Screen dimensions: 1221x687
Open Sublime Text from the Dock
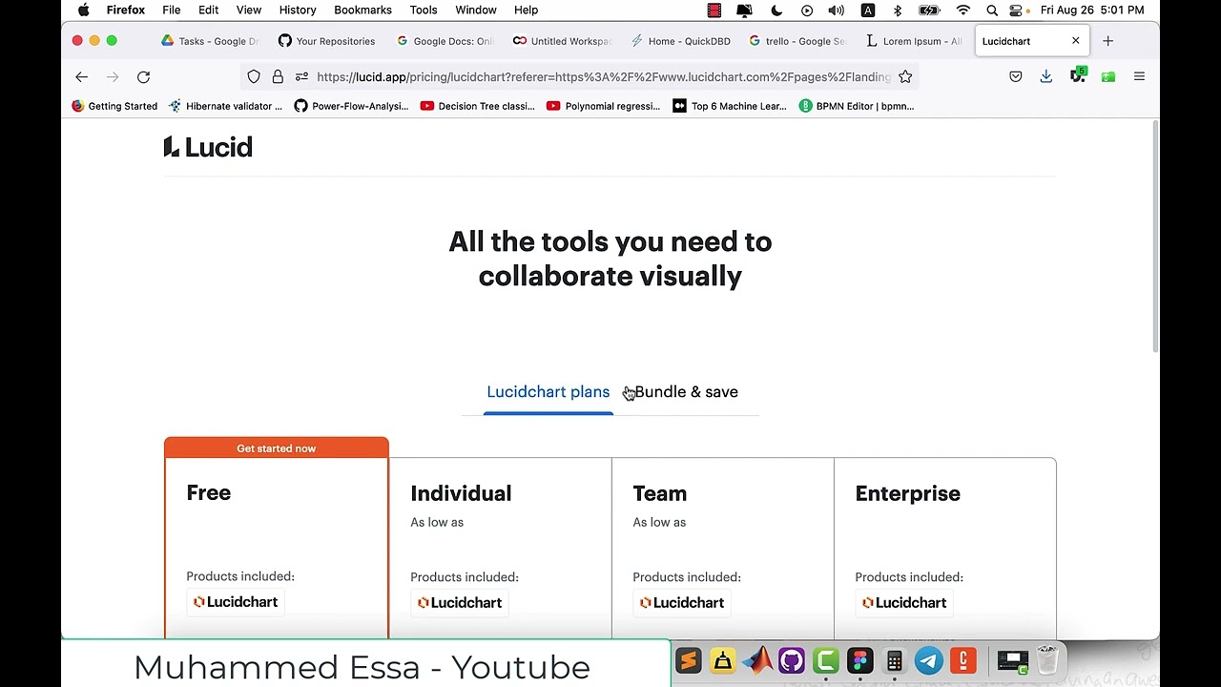tap(688, 660)
